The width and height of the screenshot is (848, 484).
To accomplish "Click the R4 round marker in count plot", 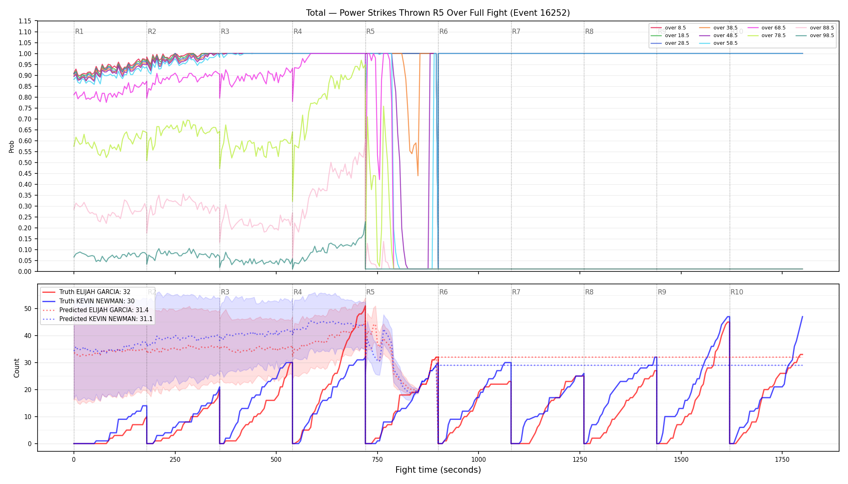I will pos(298,292).
